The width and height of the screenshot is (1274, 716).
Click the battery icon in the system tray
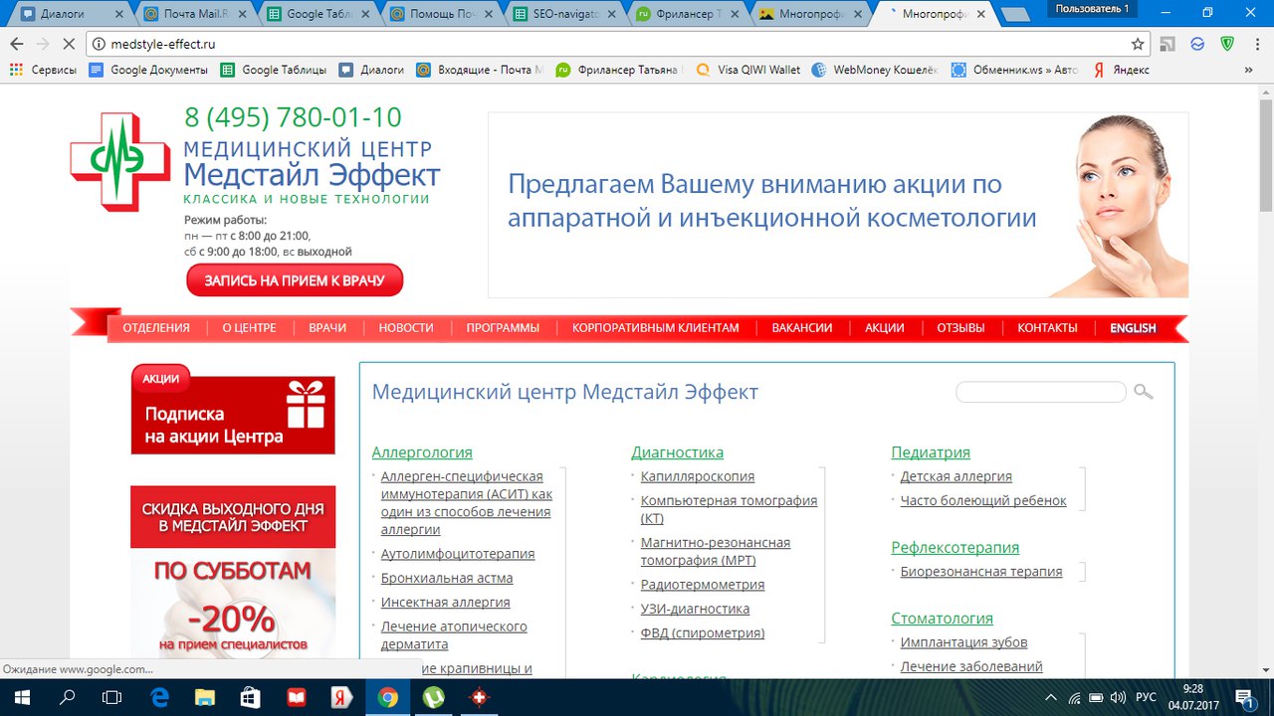[x=1096, y=697]
